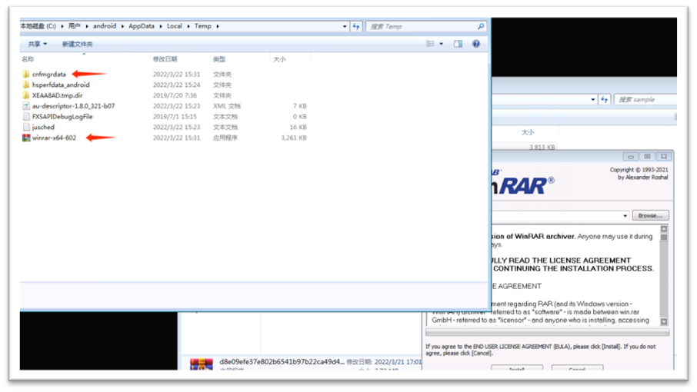The width and height of the screenshot is (697, 392).
Task: Select the hsperfdata_android folder icon
Action: coord(26,85)
